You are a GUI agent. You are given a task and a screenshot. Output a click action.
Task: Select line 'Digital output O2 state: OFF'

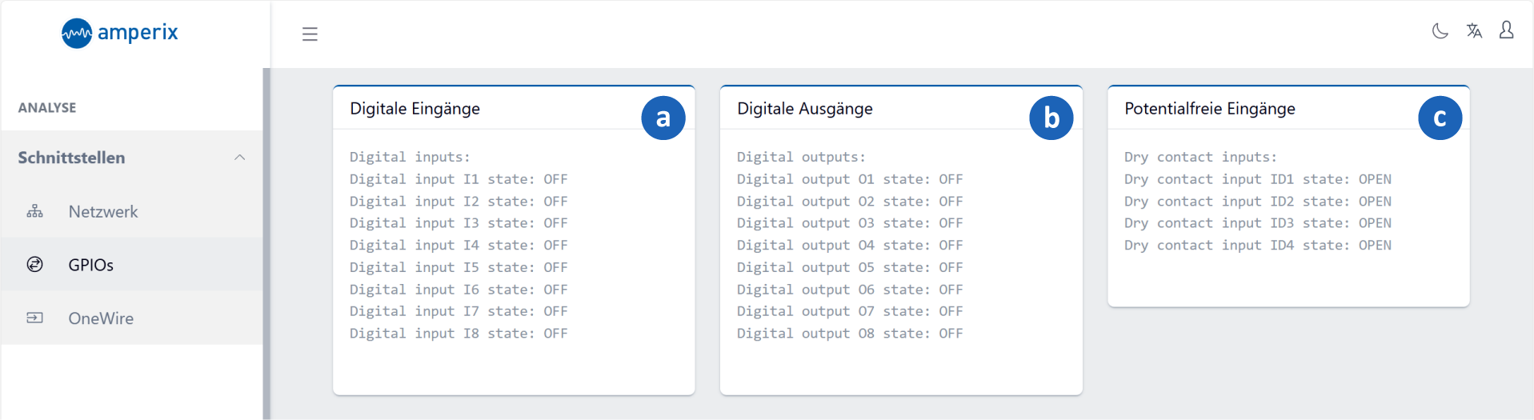pos(850,201)
